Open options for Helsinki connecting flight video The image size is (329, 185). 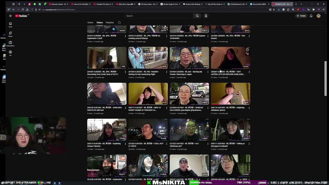click(x=167, y=72)
